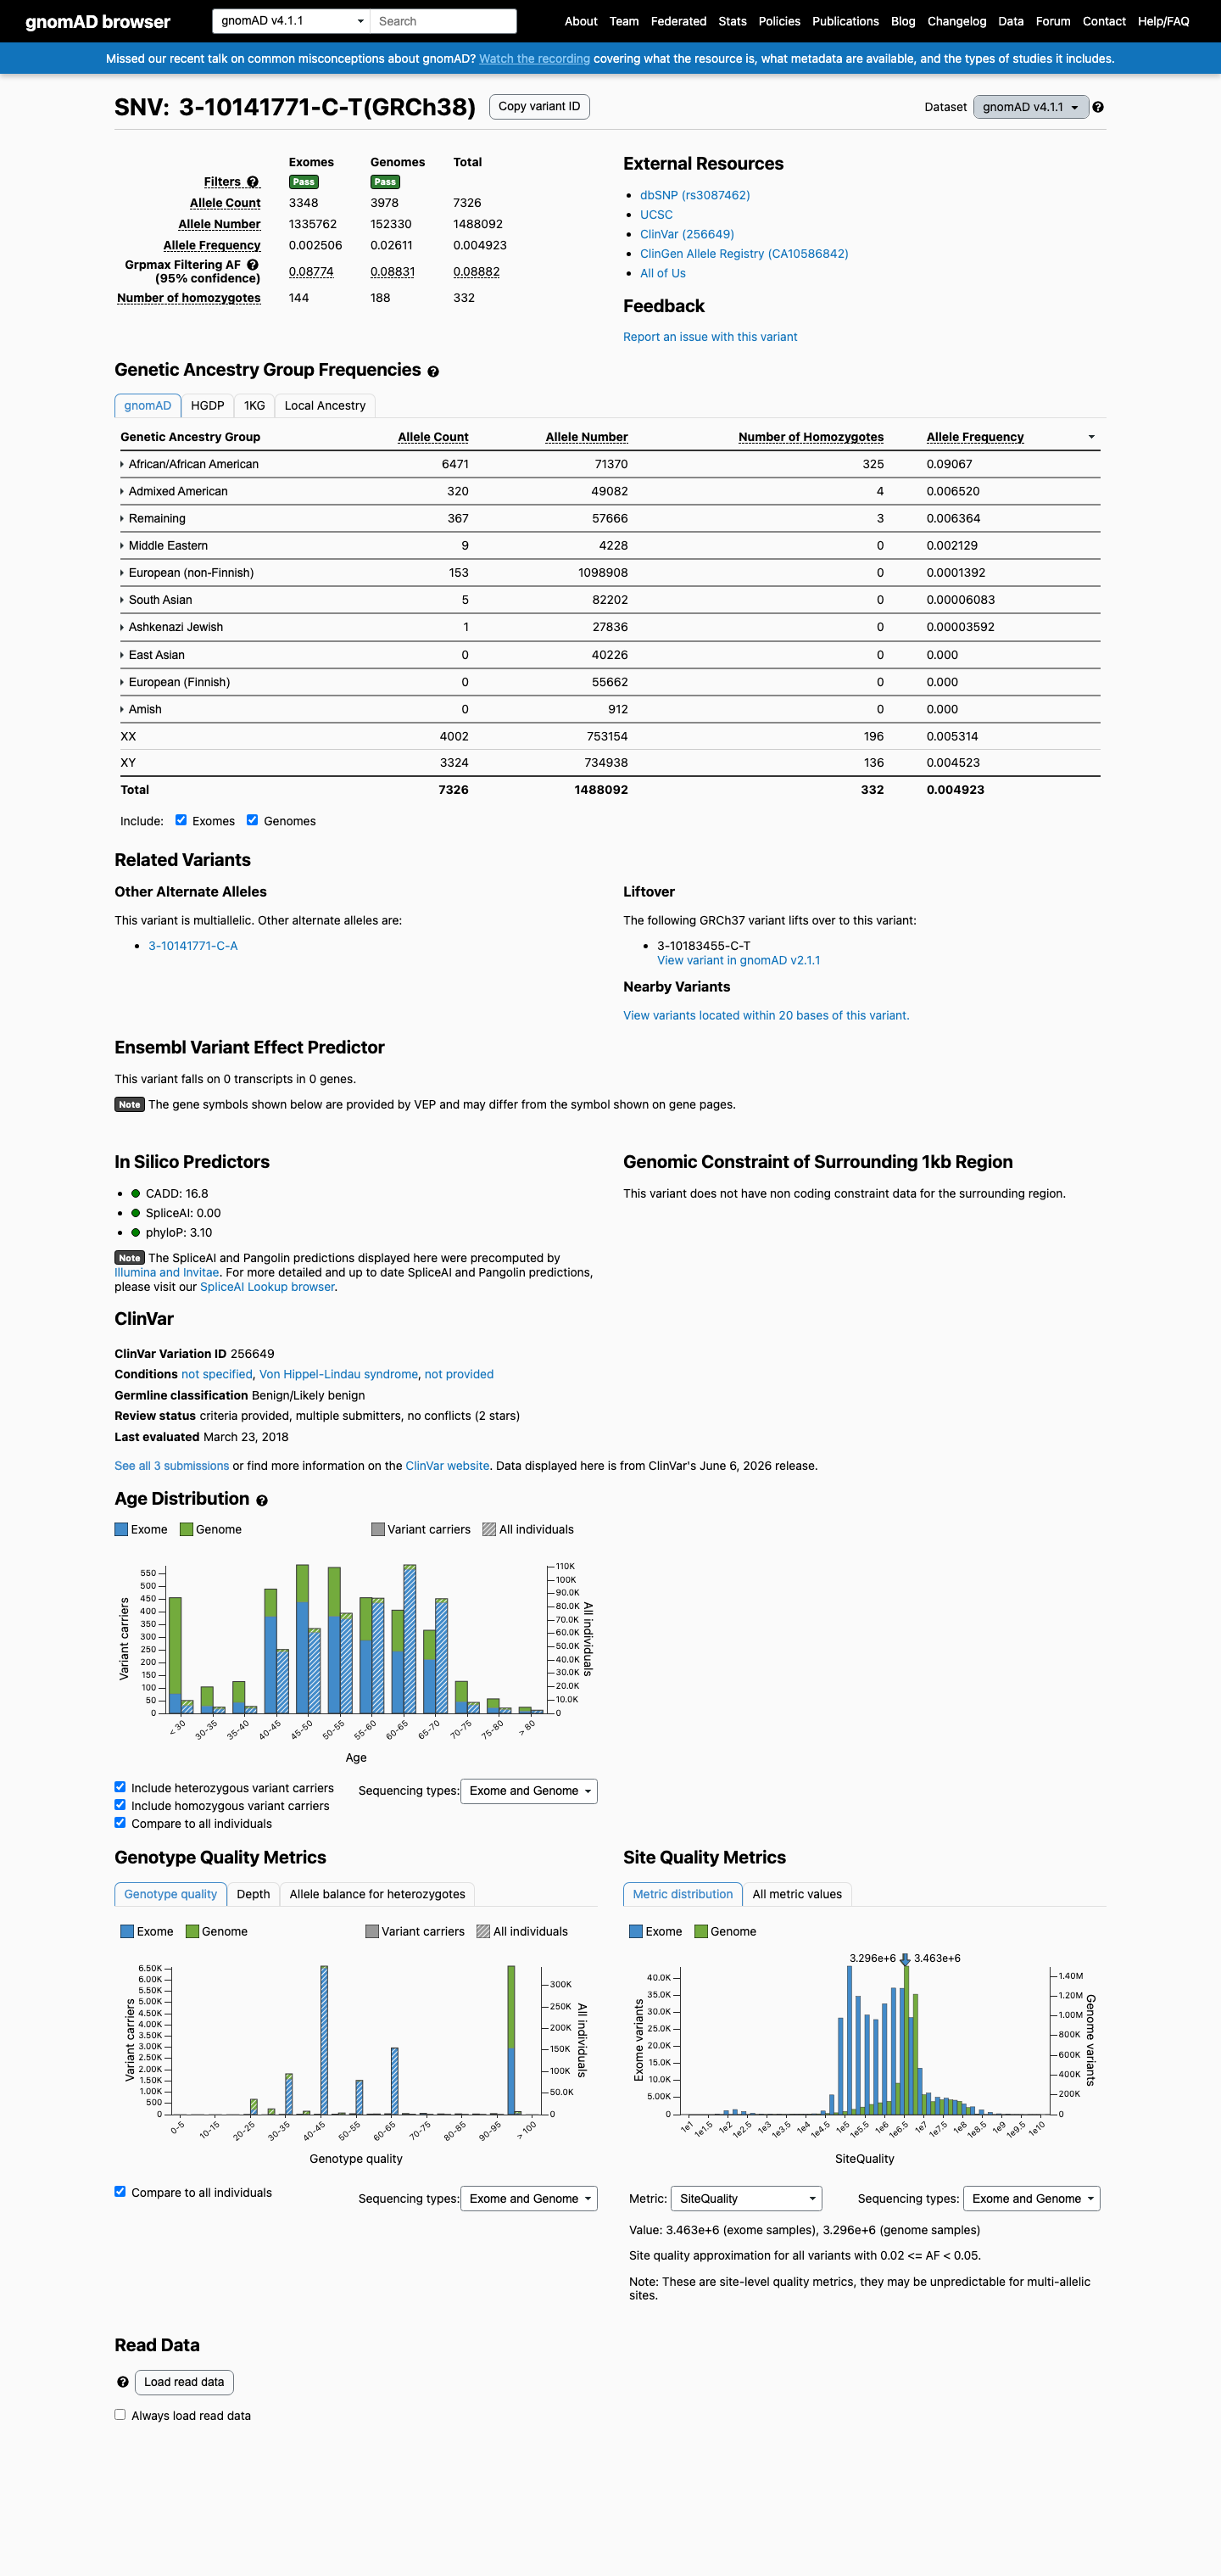Copy the variant ID
This screenshot has height=2576, width=1221.
coord(539,107)
